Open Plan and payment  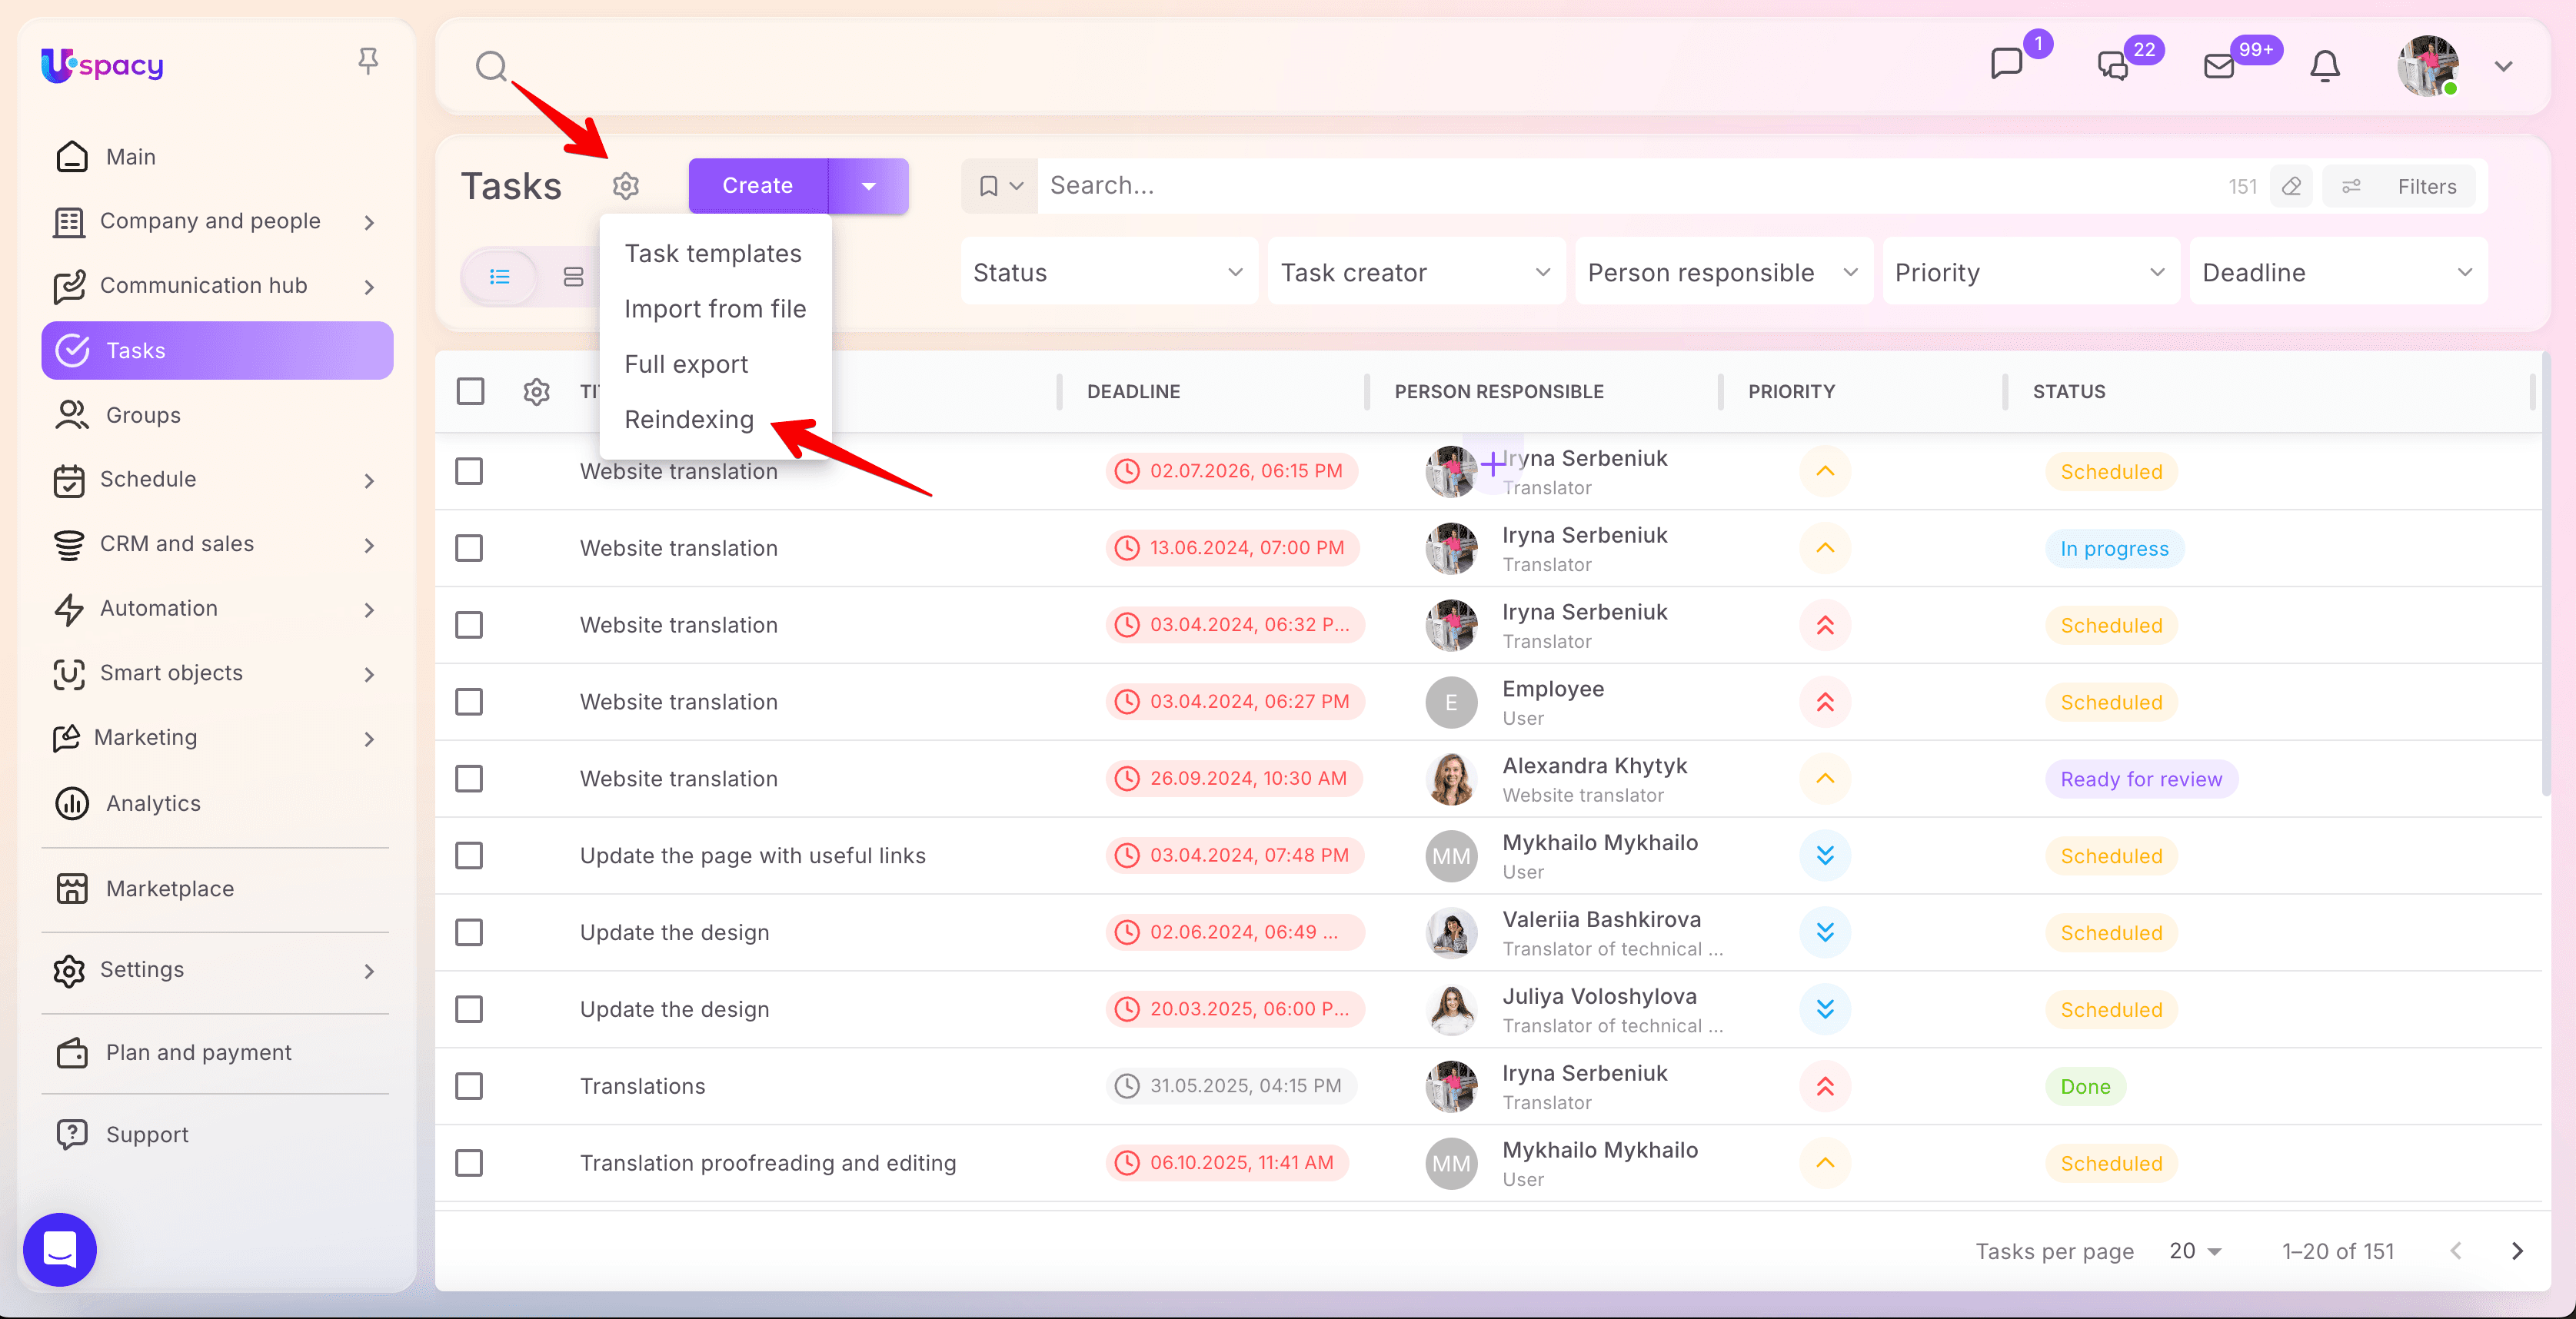tap(217, 1052)
